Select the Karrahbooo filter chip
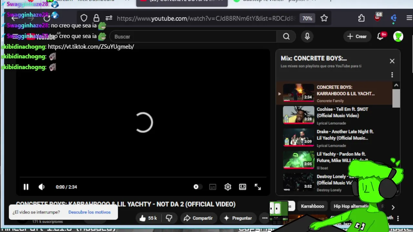The height and width of the screenshot is (232, 413). (x=312, y=206)
